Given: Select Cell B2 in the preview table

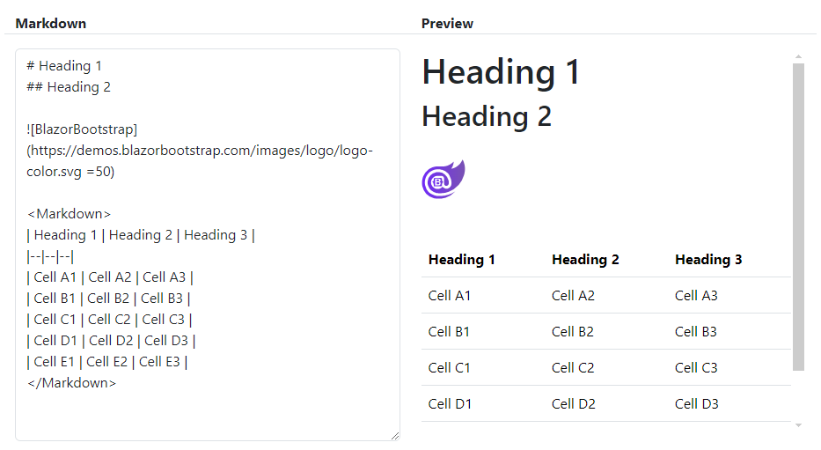Looking at the screenshot, I should tap(573, 332).
